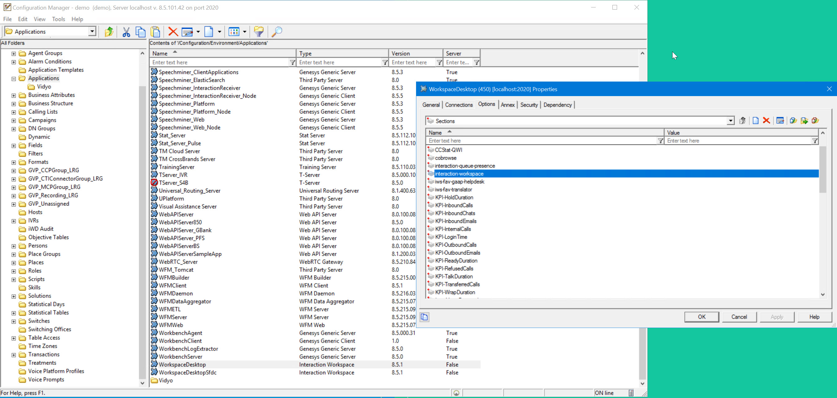Switch to the Annex tab
This screenshot has height=398, width=837.
507,105
